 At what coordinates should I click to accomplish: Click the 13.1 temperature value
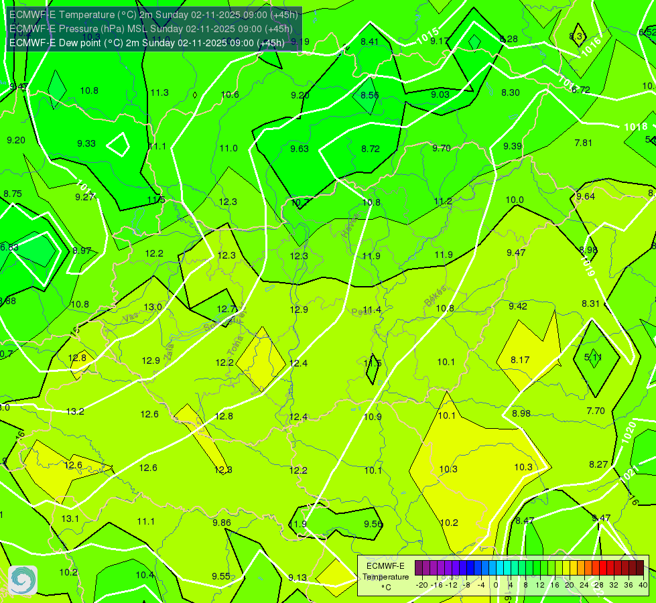click(x=70, y=519)
